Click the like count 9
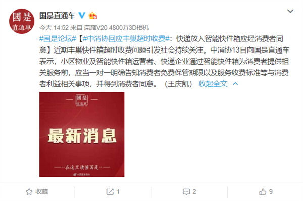Screen dimensions: 303x201 click(271, 192)
